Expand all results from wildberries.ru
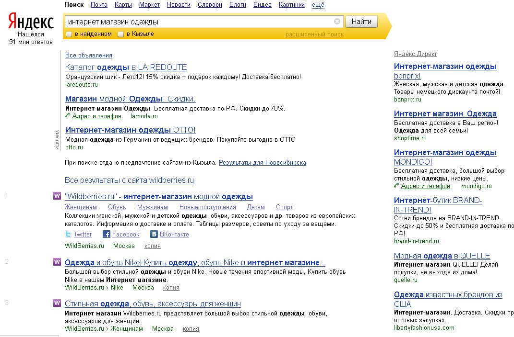The height and width of the screenshot is (337, 514). click(129, 180)
